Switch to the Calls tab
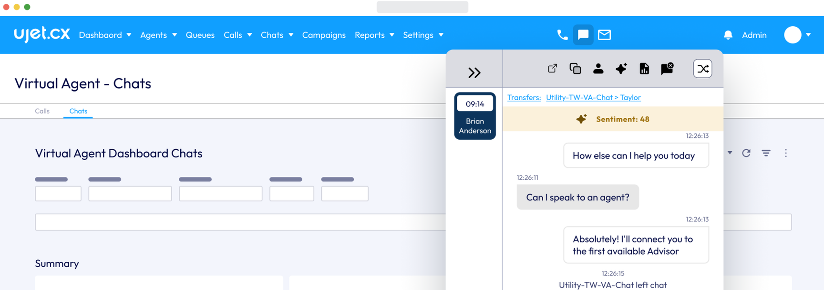Screen dimensions: 824x290 point(42,111)
